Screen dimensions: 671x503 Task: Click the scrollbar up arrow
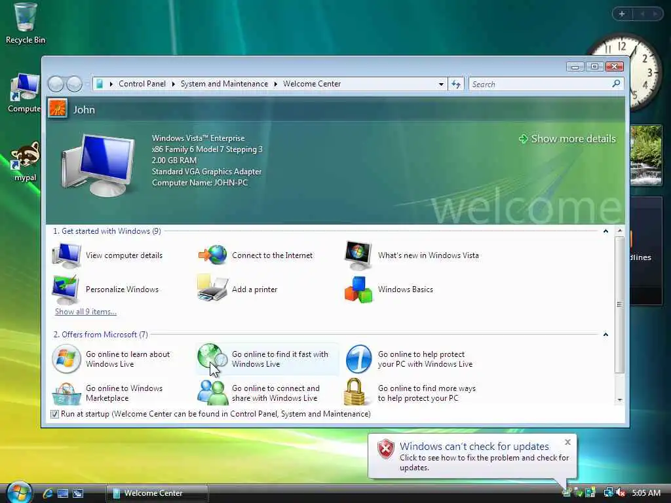[620, 231]
